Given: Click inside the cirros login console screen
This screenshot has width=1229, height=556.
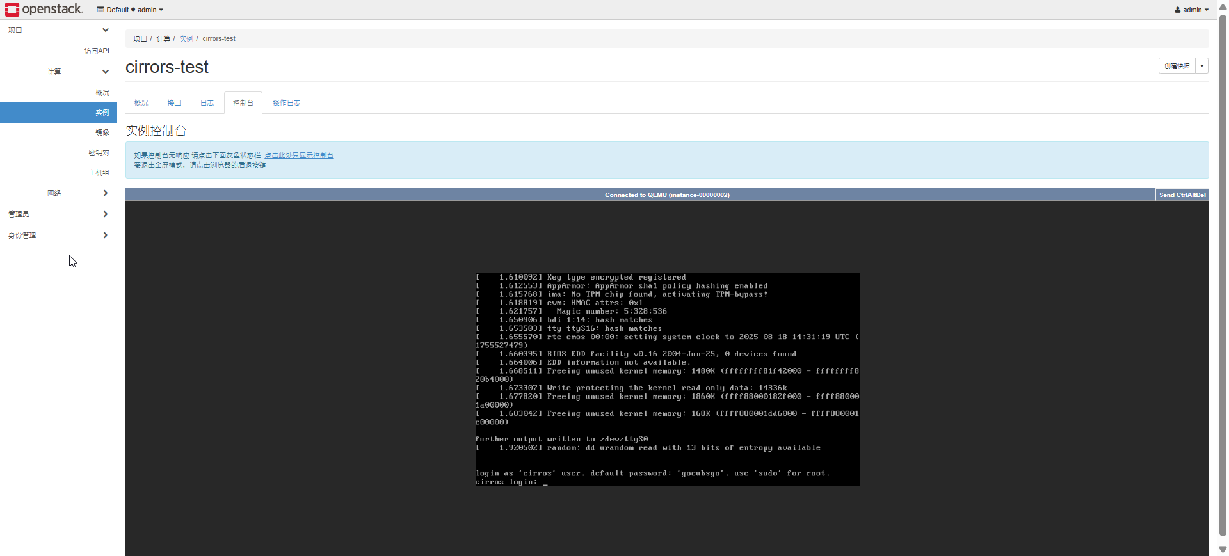Looking at the screenshot, I should point(667,379).
